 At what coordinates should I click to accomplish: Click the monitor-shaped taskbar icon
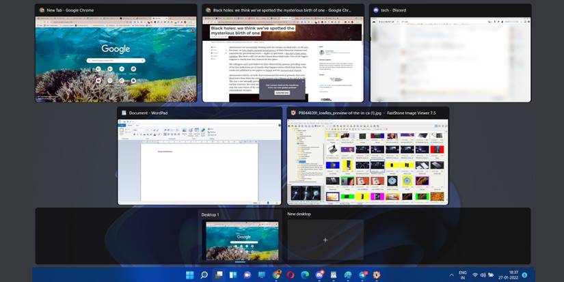[262, 275]
